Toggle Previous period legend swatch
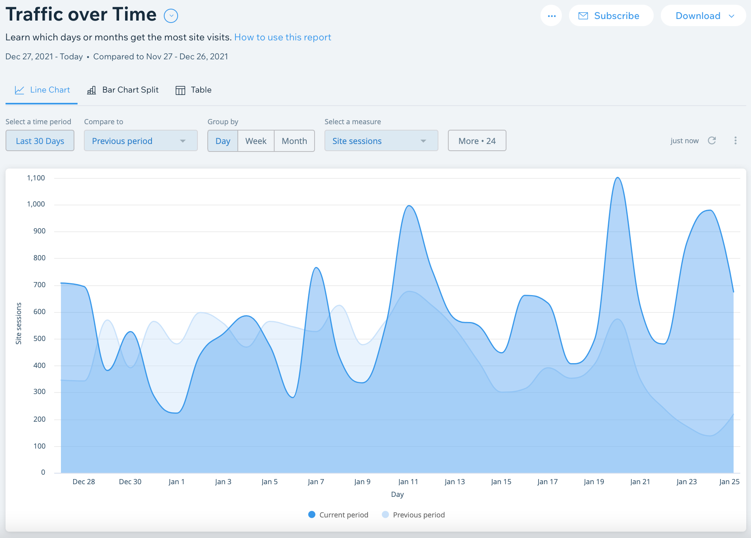 (x=385, y=515)
